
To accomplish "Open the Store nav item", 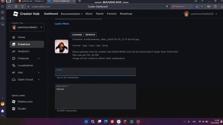I will [x=89, y=14].
